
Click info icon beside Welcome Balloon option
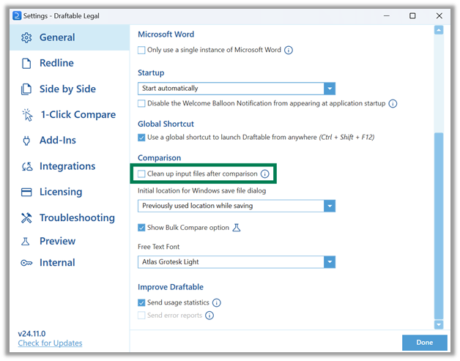click(x=393, y=103)
